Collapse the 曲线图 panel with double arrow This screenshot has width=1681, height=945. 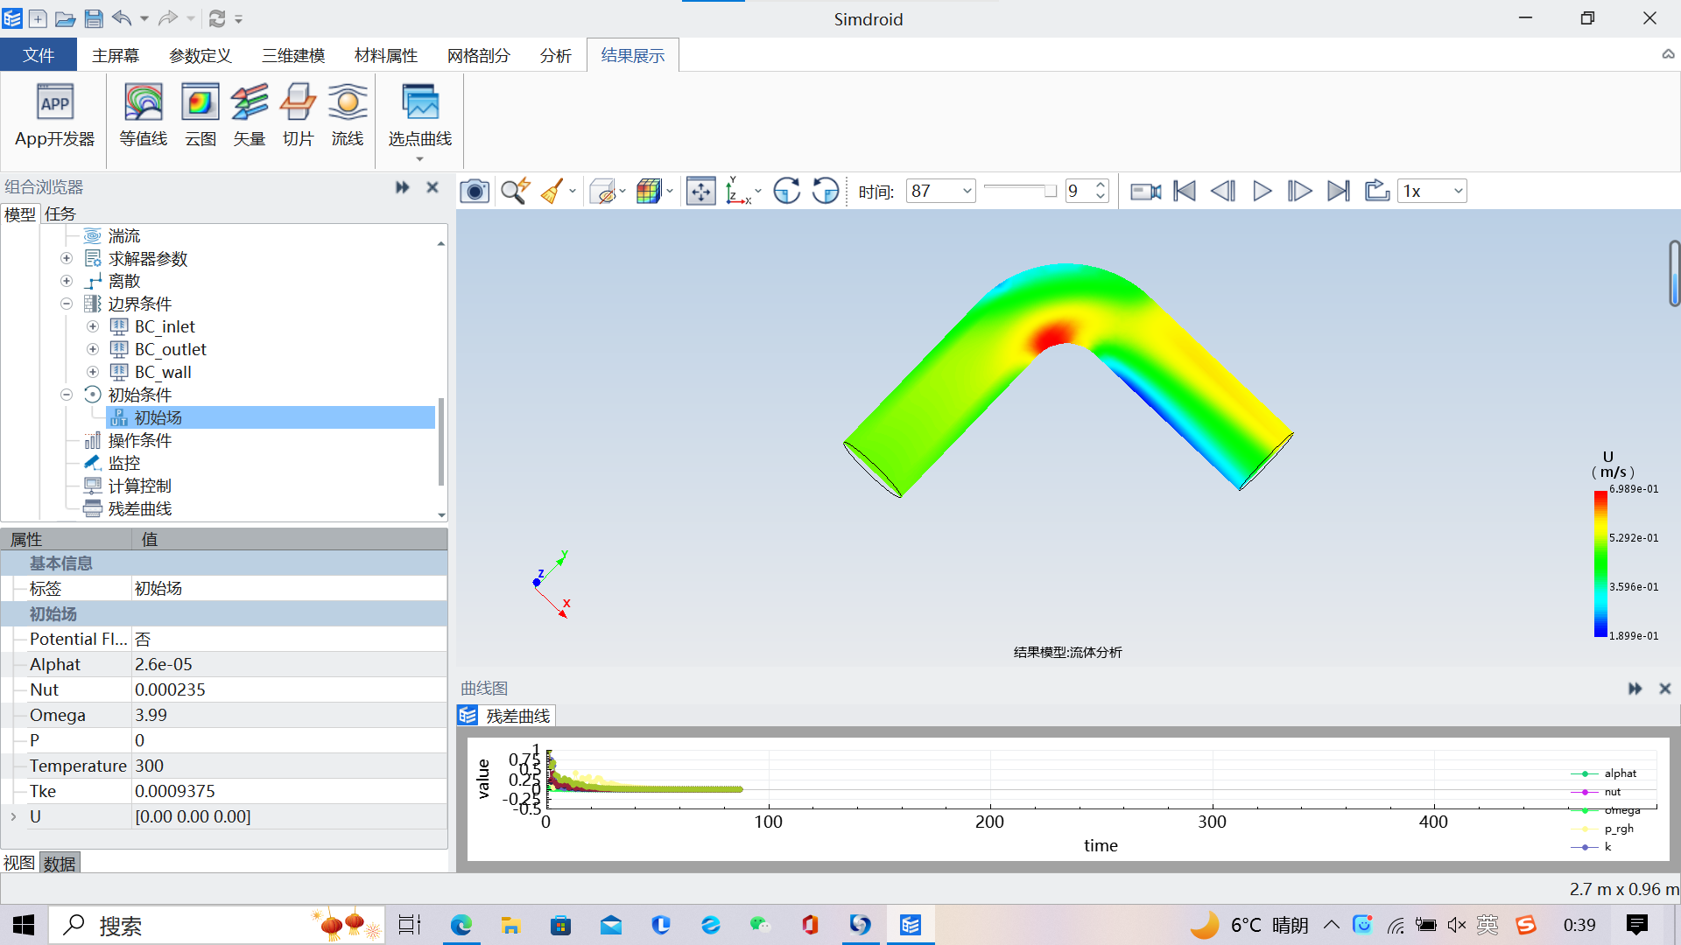click(x=1635, y=689)
